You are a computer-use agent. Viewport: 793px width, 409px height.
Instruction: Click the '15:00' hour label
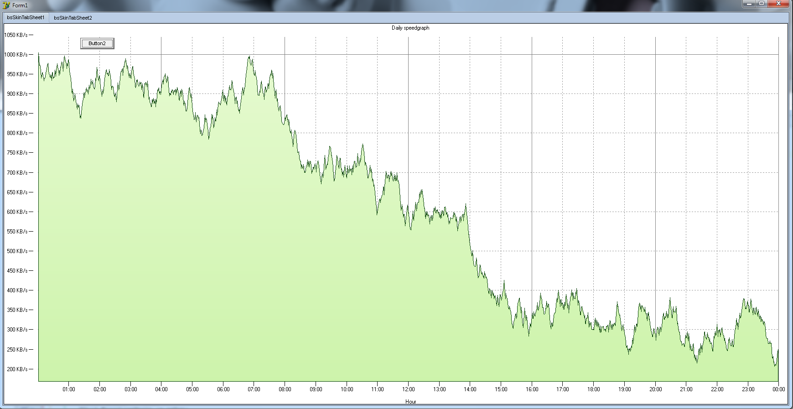pyautogui.click(x=501, y=389)
